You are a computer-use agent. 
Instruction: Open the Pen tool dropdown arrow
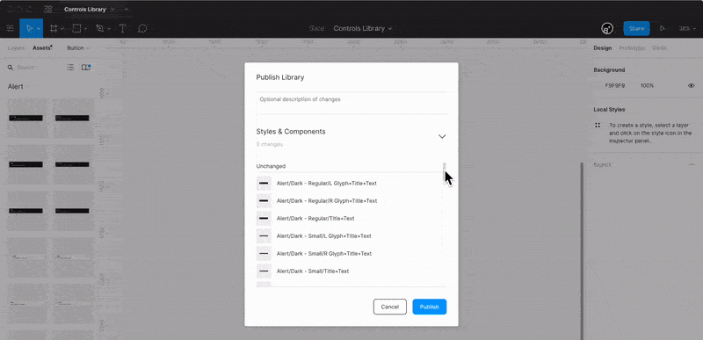pyautogui.click(x=109, y=29)
